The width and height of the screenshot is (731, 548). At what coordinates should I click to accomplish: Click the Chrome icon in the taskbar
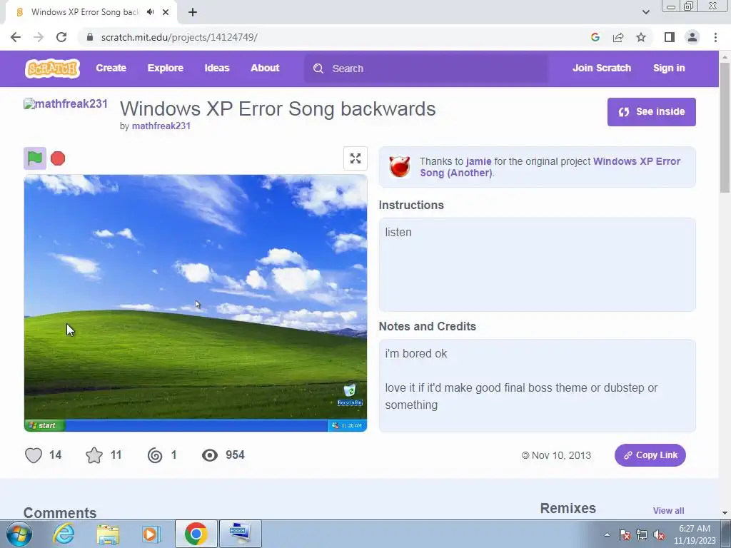click(196, 534)
